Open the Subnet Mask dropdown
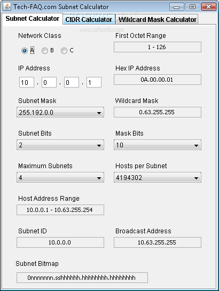Image resolution: width=219 pixels, height=291 pixels. pyautogui.click(x=60, y=112)
